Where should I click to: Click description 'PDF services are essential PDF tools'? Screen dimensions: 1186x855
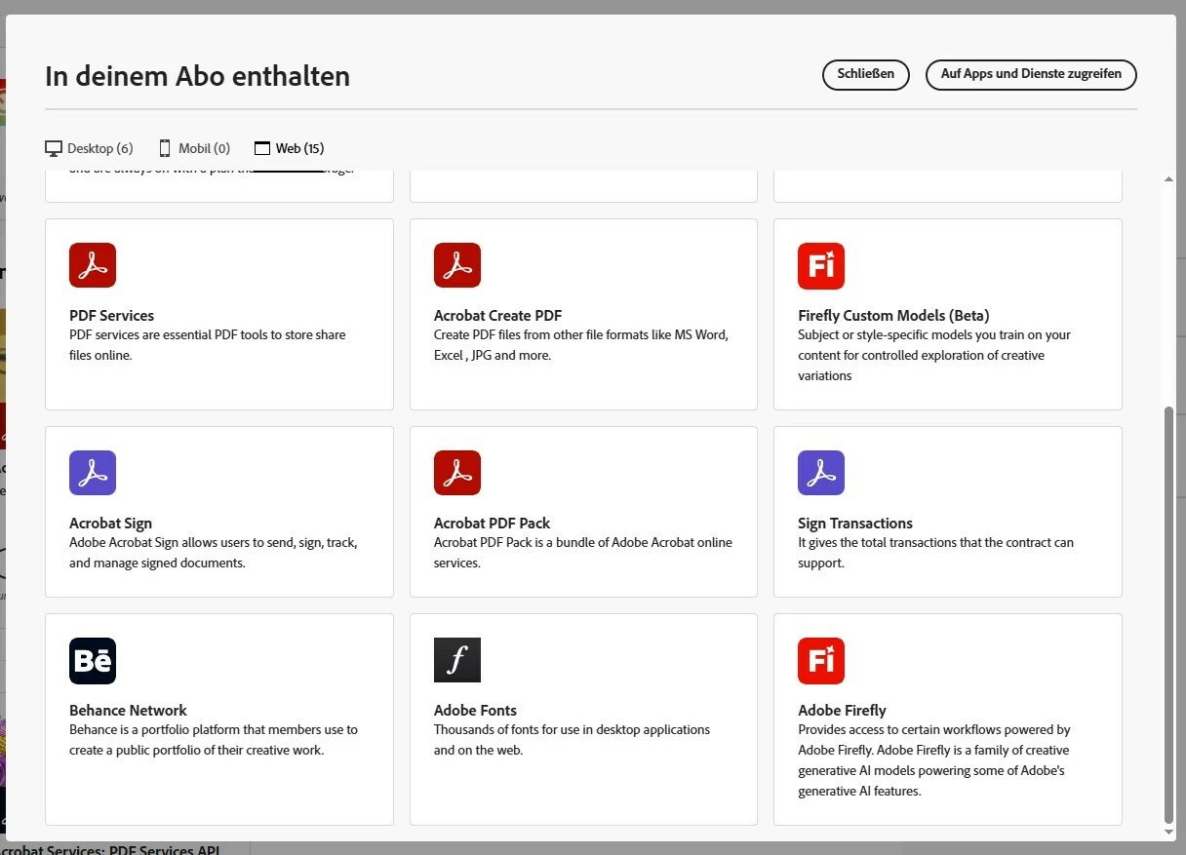point(208,345)
